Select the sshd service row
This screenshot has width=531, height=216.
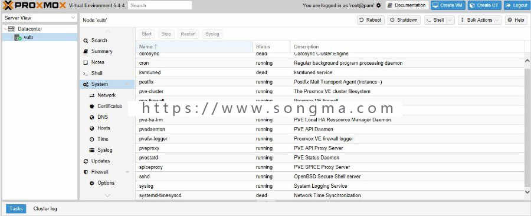(330, 177)
